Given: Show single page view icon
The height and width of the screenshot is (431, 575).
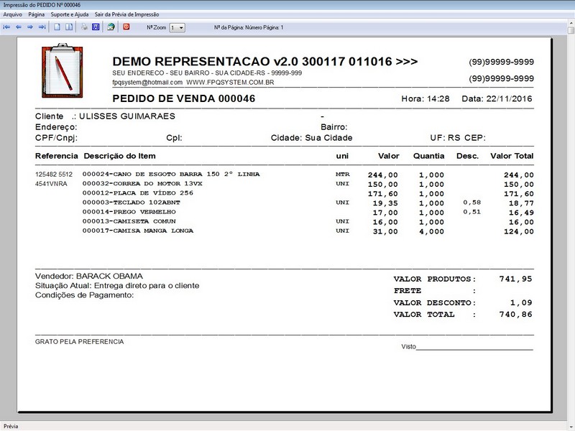Looking at the screenshot, I should click(x=57, y=27).
